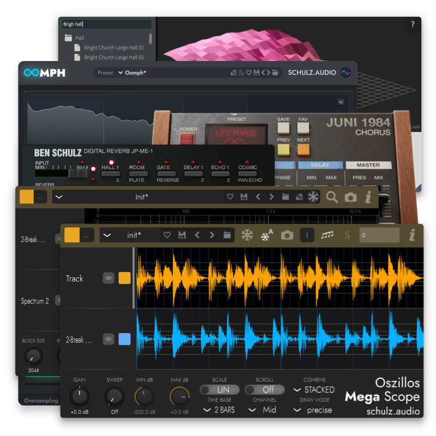Switch to the DELAY tab on JUNI 1984
436x436 pixels.
click(320, 165)
